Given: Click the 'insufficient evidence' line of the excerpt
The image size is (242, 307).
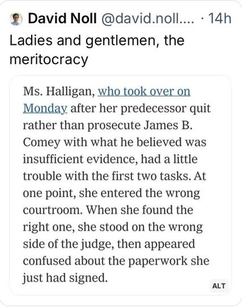Looking at the screenshot, I should [x=111, y=159].
